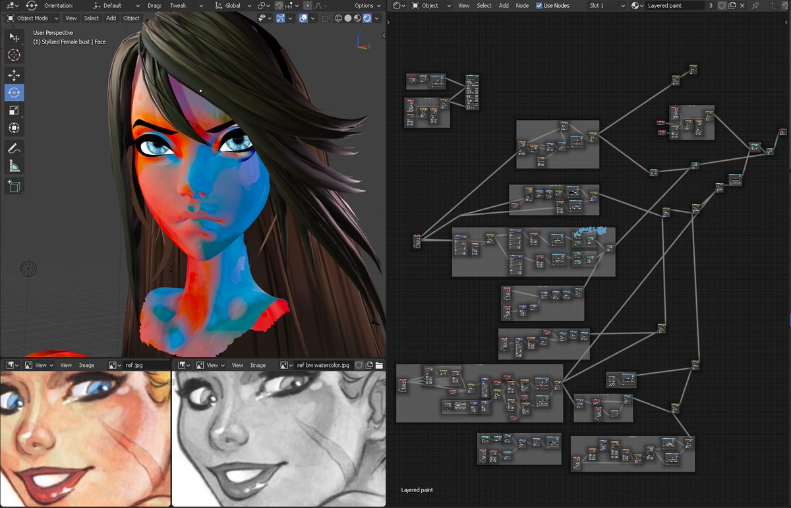
Task: Open the Object menu in 3D viewport
Action: (131, 18)
